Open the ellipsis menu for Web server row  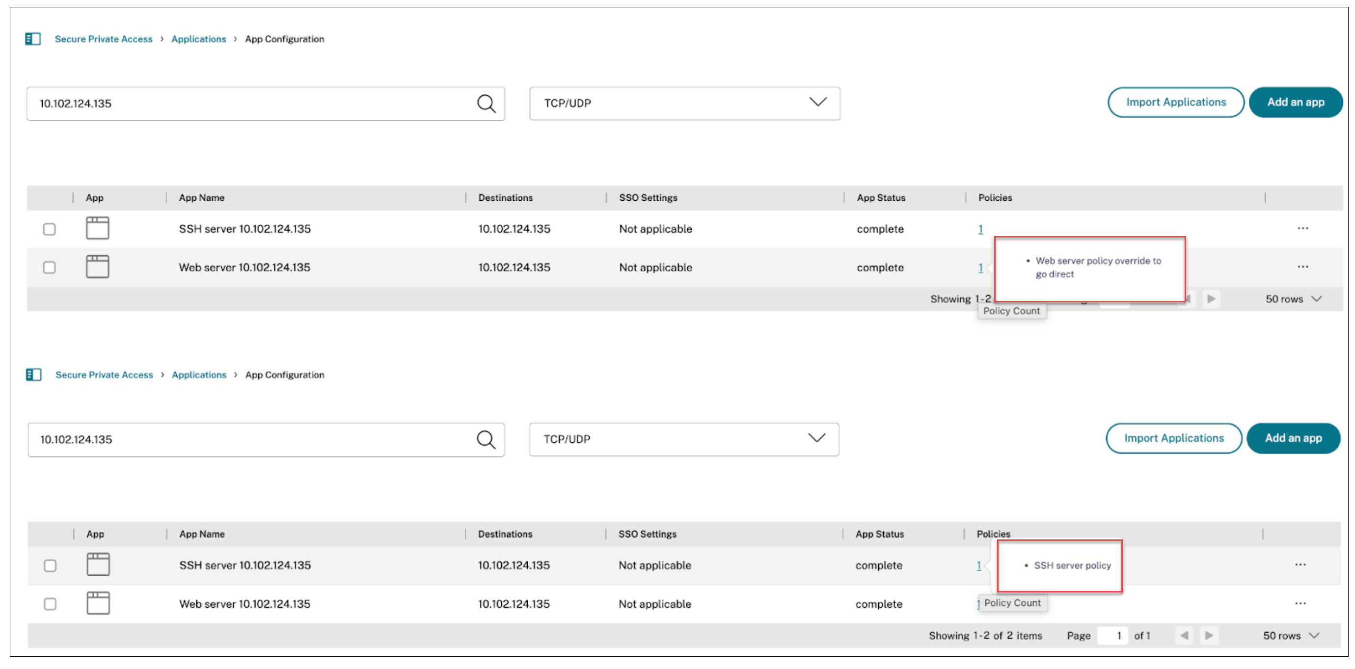(x=1303, y=267)
